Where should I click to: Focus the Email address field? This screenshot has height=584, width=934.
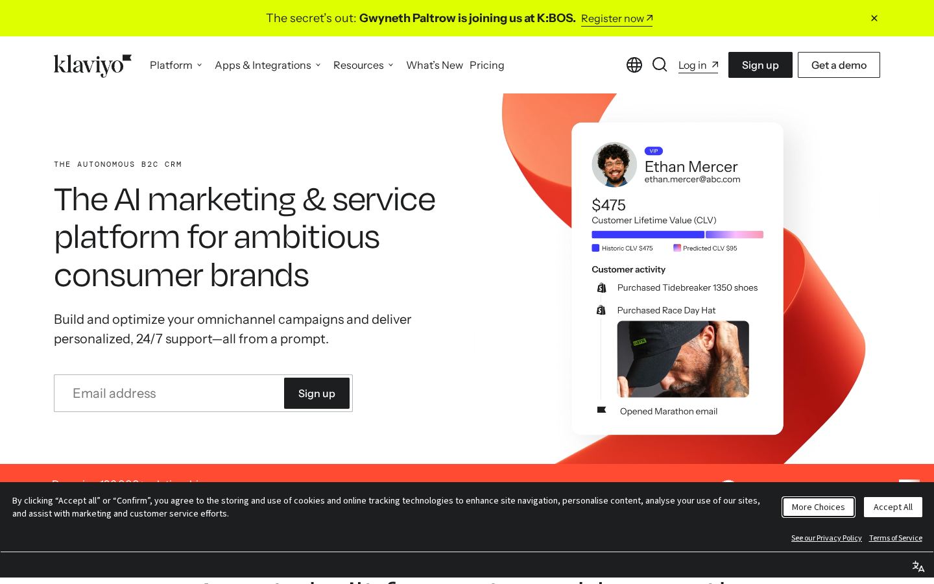pos(169,393)
